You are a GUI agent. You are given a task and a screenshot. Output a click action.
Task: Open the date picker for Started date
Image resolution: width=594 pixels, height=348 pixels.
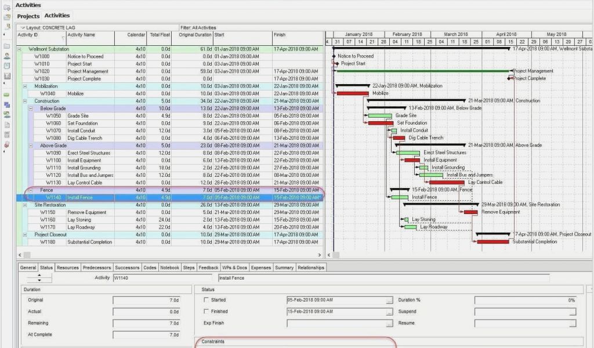389,300
